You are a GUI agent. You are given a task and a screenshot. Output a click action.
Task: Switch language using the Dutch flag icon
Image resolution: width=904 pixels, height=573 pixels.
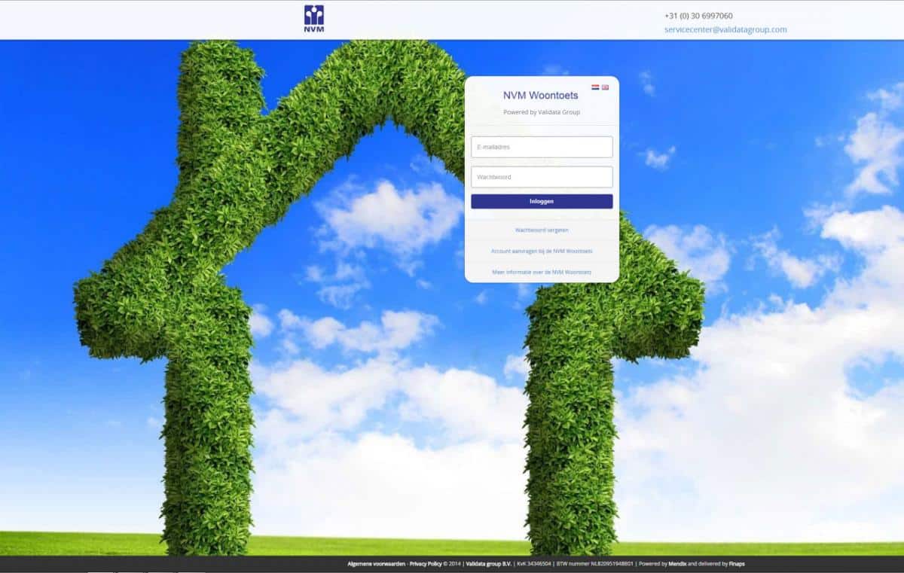pos(595,87)
